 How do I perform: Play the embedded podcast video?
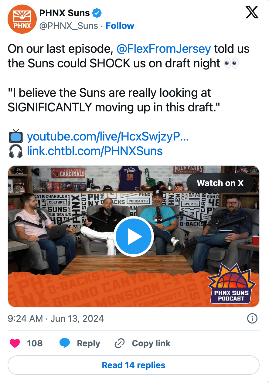(x=134, y=237)
